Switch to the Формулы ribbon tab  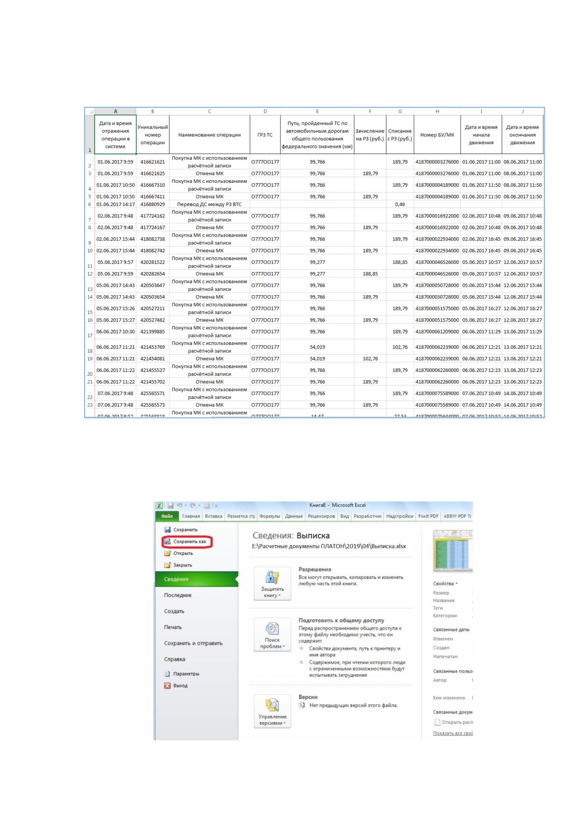tap(270, 516)
